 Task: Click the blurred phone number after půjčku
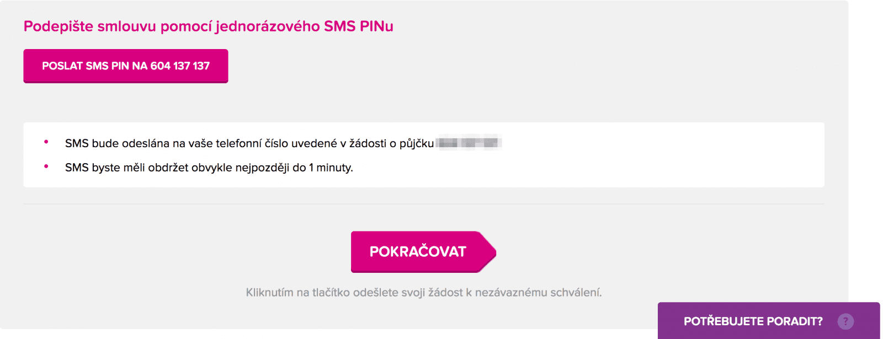468,143
